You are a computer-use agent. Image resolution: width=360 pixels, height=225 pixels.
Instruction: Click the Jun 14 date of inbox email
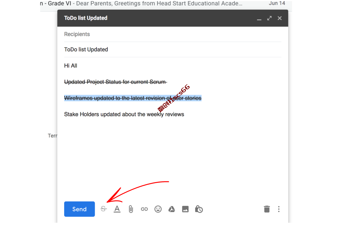pos(277,3)
